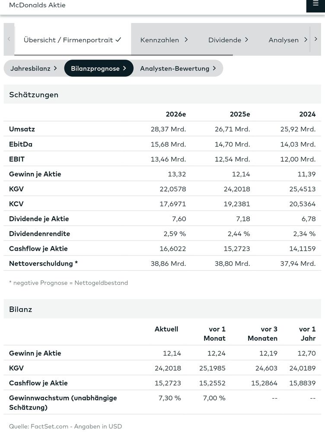
Task: Click the negative Prognose footnote
Action: point(69,283)
